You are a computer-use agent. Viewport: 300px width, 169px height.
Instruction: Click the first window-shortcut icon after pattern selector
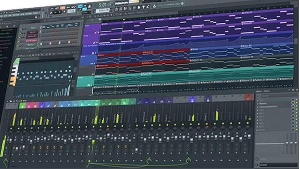coord(116,9)
